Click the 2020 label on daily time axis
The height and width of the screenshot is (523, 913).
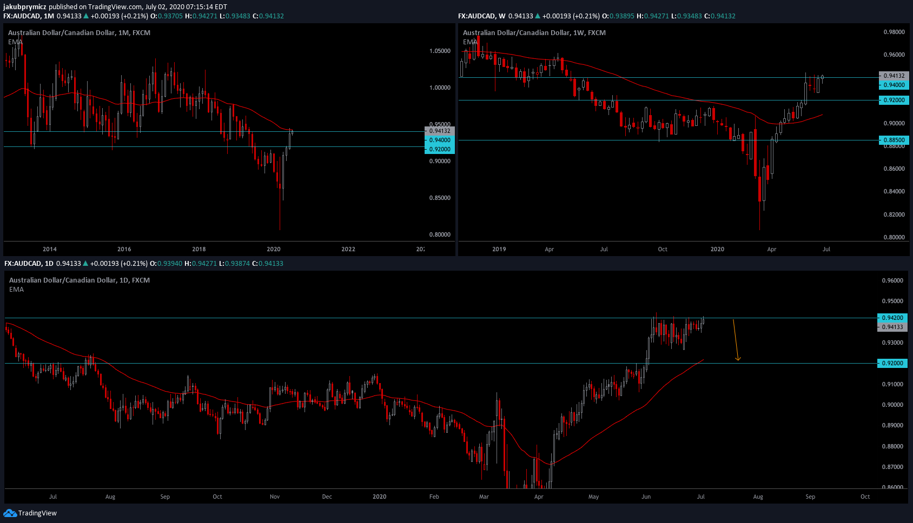380,497
